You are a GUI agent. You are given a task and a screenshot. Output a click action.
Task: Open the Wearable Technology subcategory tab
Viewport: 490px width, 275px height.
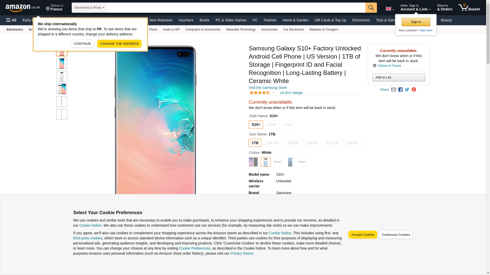pos(241,30)
